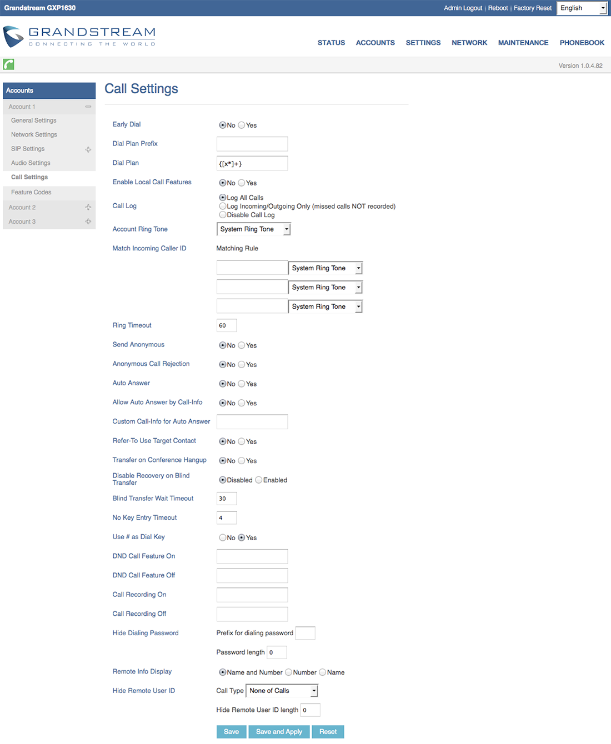Click Prefix for dialing password field
Viewport: 611px width, 744px height.
[305, 633]
